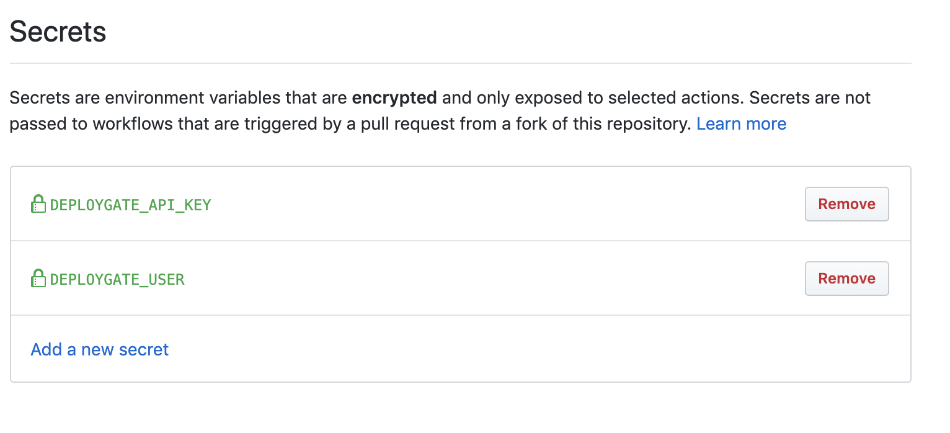Image resolution: width=950 pixels, height=433 pixels.
Task: Open the Learn more link
Action: click(x=741, y=124)
